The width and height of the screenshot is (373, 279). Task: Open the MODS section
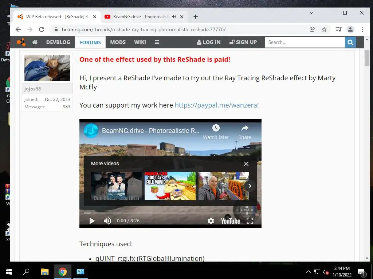click(118, 42)
